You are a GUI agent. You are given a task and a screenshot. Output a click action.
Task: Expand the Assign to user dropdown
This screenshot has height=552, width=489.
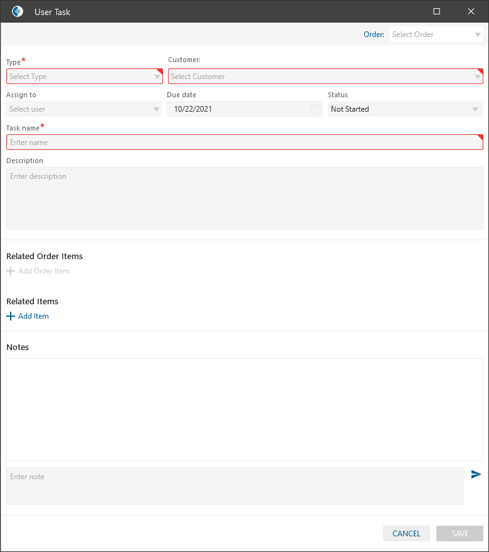click(156, 109)
